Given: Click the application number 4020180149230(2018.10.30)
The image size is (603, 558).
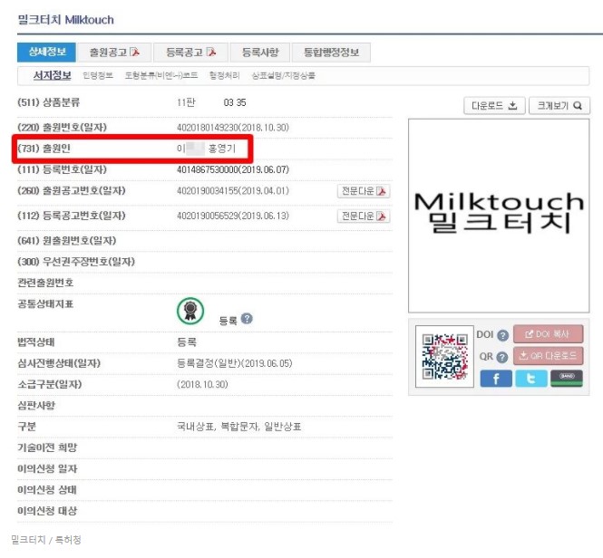Looking at the screenshot, I should pyautogui.click(x=233, y=128).
